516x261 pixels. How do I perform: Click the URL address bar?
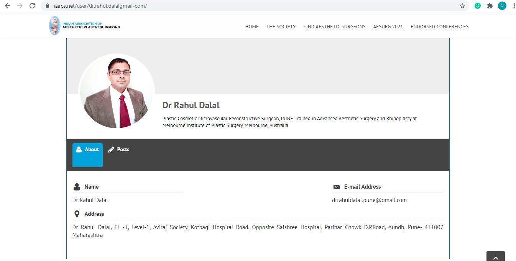click(x=249, y=6)
